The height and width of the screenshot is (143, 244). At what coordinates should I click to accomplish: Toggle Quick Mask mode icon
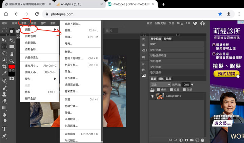[12, 78]
